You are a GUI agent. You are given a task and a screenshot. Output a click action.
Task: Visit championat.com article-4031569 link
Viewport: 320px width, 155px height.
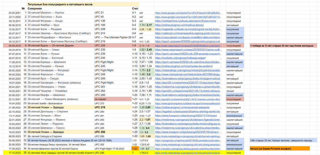click(x=187, y=74)
